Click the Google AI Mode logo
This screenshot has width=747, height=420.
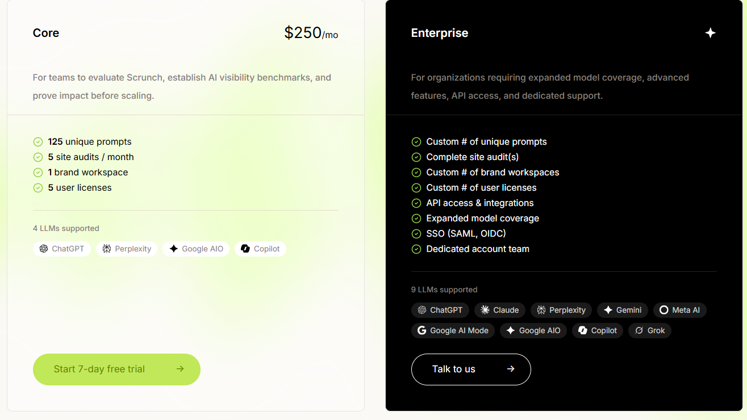tap(422, 330)
